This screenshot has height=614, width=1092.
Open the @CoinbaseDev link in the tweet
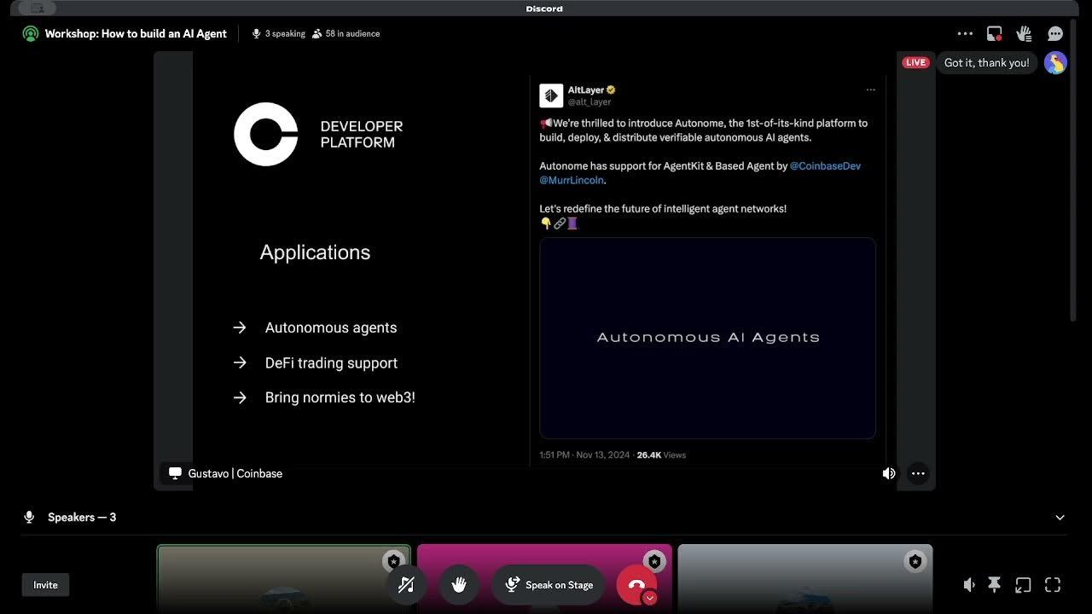pos(824,165)
